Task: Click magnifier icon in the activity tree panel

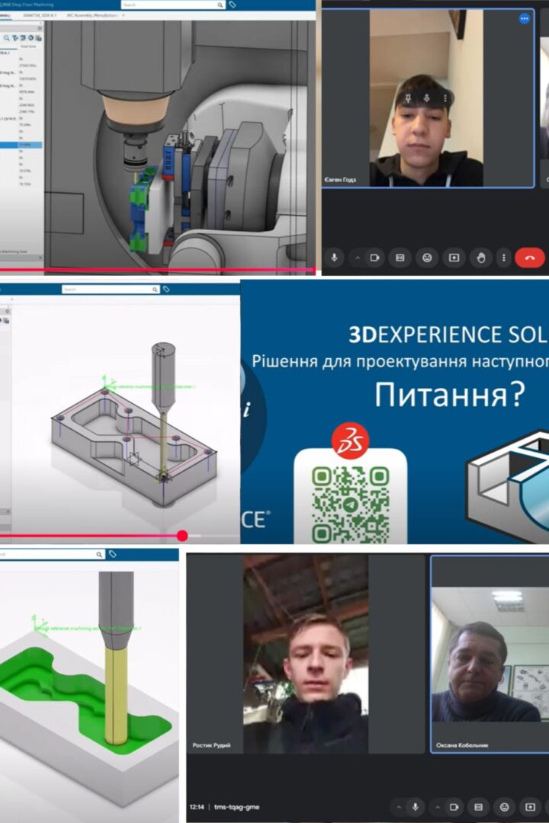Action: tap(6, 38)
